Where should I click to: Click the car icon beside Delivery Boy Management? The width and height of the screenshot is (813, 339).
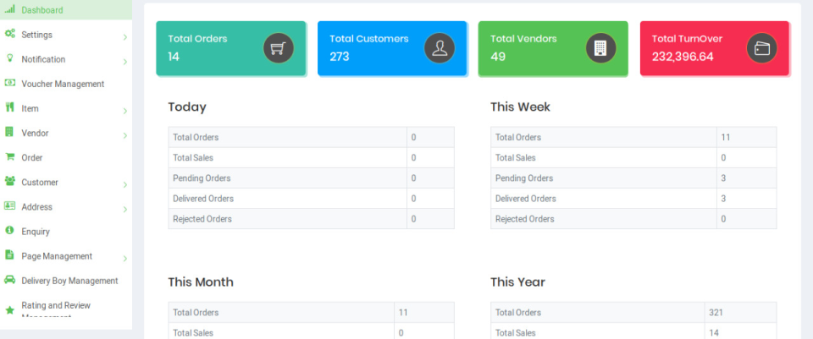coord(9,280)
